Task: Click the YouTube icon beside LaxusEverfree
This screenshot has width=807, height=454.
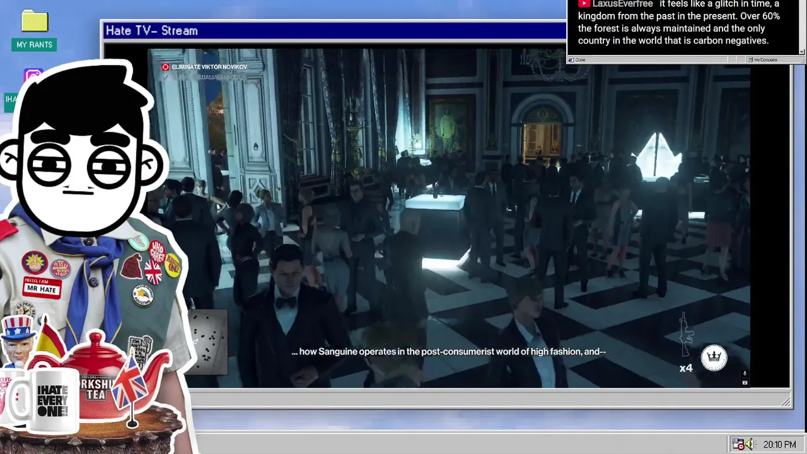Action: tap(583, 4)
